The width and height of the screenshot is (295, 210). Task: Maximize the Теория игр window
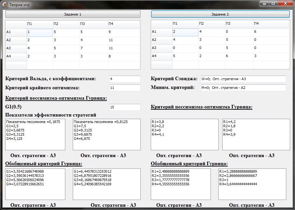(x=273, y=3)
